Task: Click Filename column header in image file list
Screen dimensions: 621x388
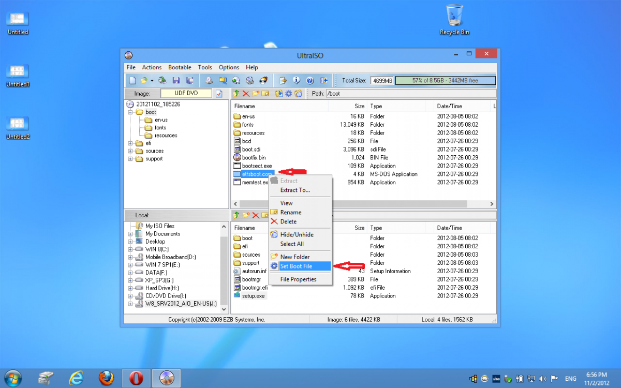Action: (280, 106)
